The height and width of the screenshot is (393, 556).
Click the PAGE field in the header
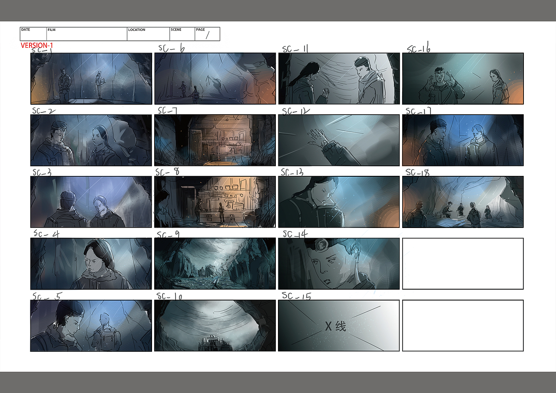207,34
